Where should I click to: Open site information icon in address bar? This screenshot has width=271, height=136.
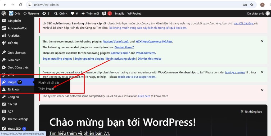(30, 5)
